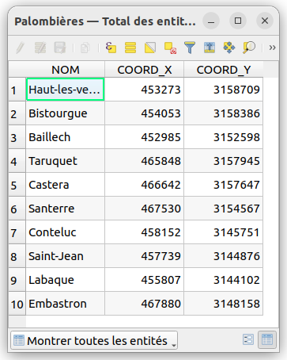Sort by the COORD_Y column header
This screenshot has width=287, height=360.
pyautogui.click(x=224, y=70)
